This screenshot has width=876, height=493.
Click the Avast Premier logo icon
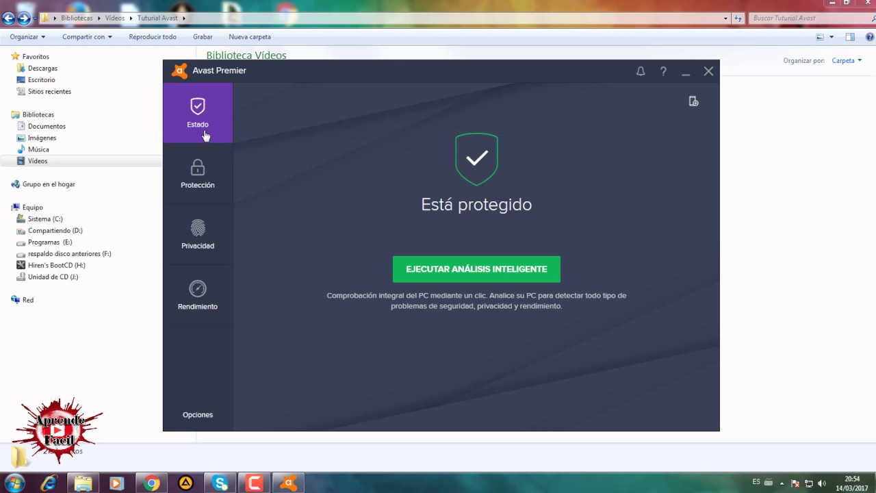[x=180, y=71]
